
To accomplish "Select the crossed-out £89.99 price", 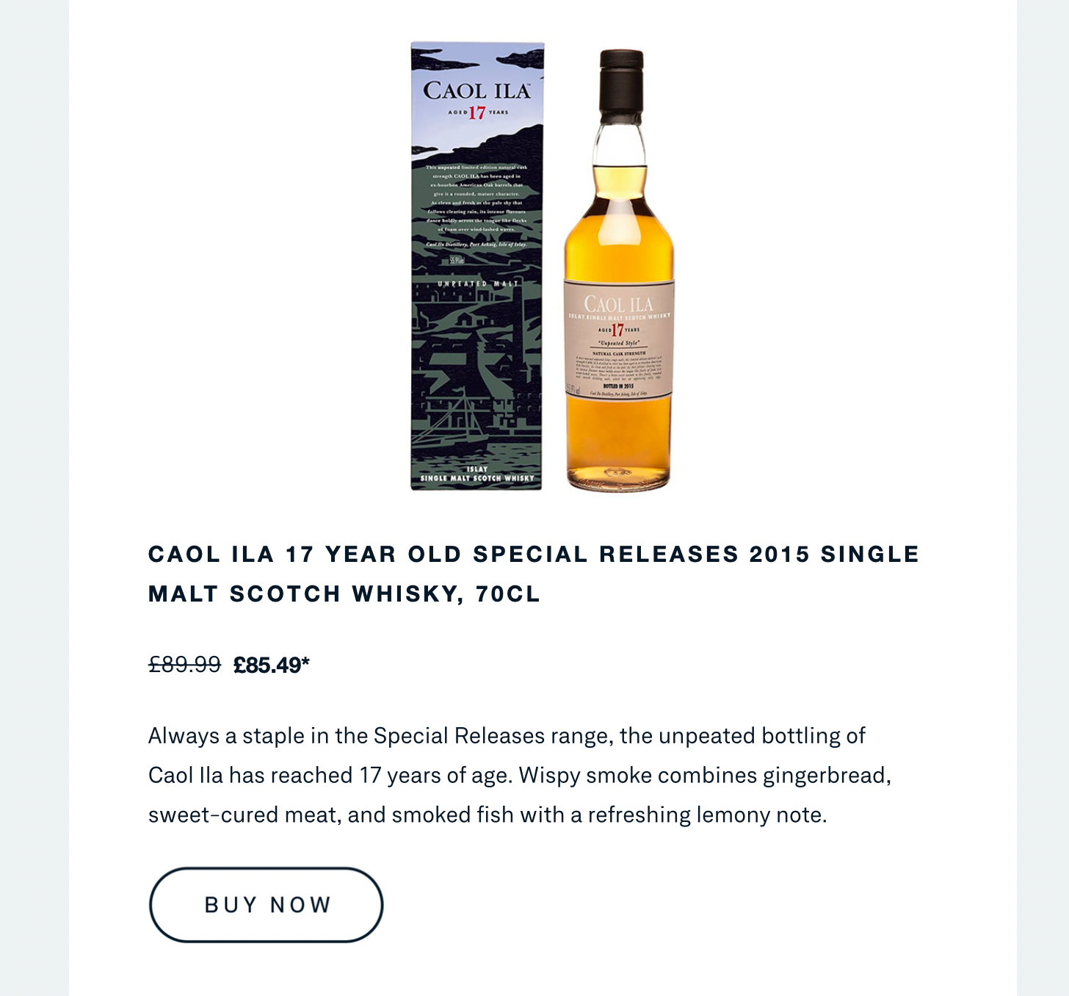I will pos(184,665).
